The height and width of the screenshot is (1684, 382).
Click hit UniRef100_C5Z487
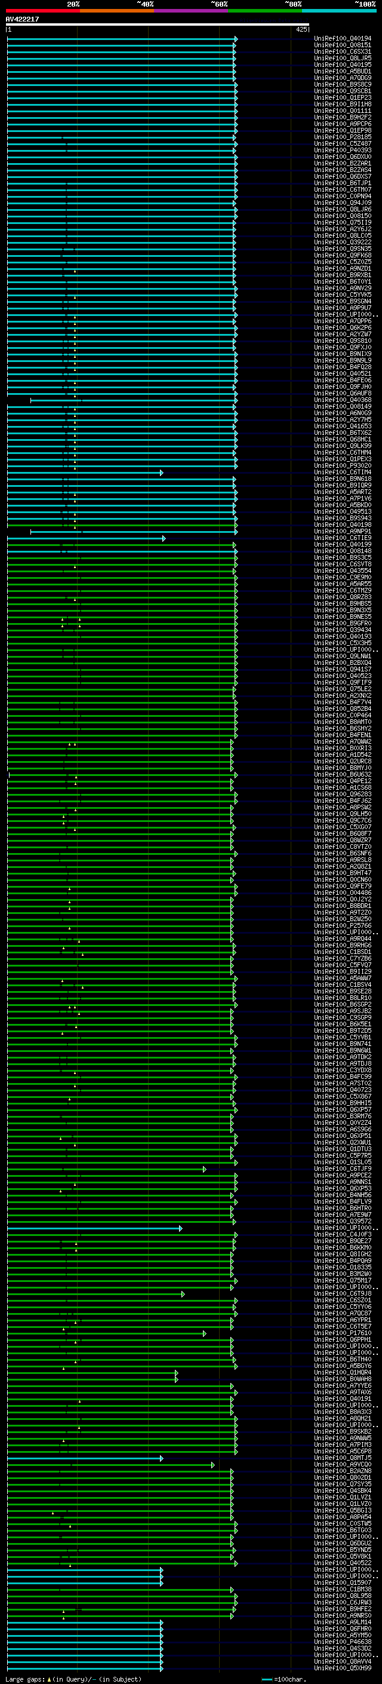(343, 144)
